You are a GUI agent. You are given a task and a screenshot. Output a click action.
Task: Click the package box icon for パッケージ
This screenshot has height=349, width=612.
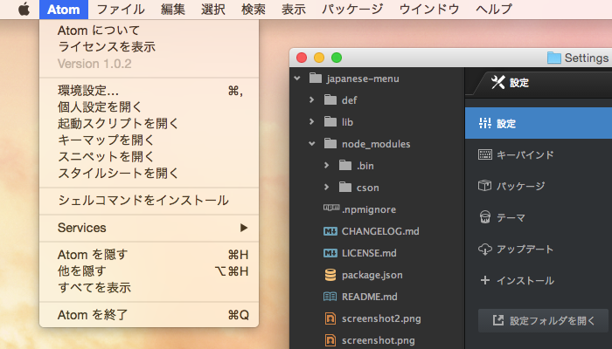(484, 186)
